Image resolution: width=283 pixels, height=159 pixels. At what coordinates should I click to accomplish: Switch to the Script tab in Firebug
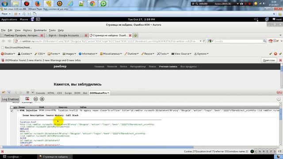point(68,93)
